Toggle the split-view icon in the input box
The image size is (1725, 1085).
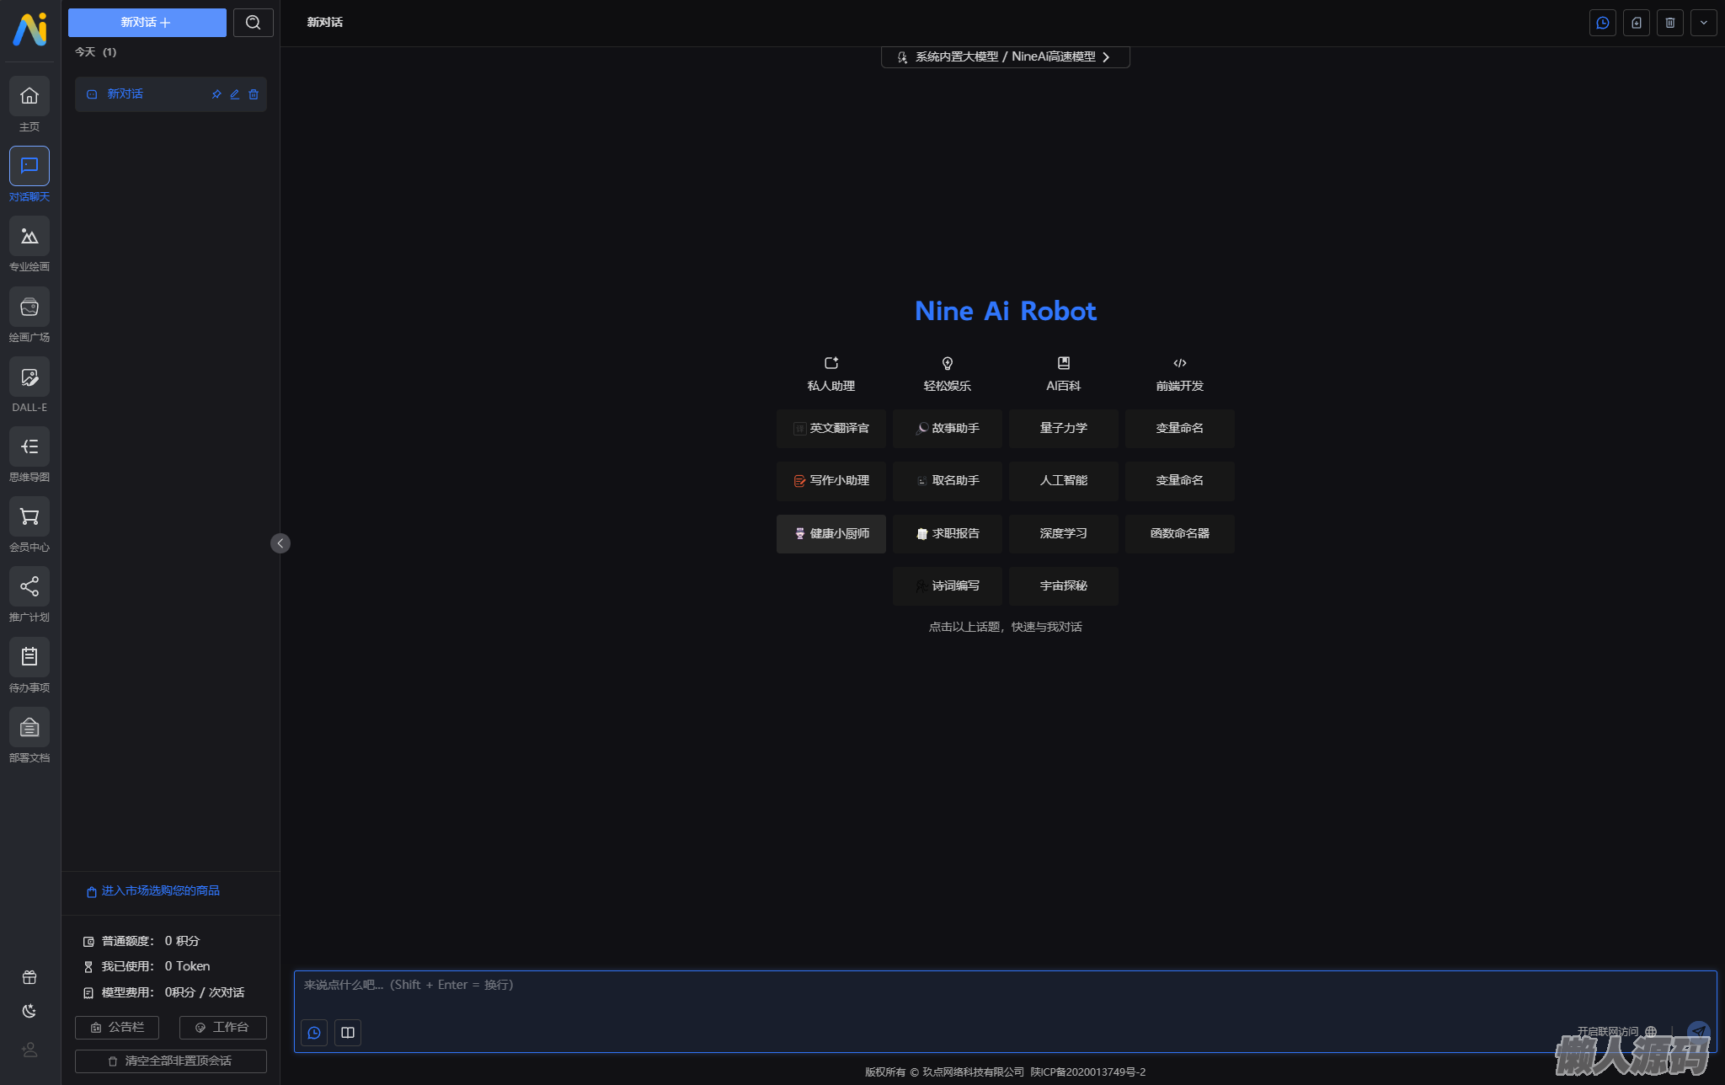(348, 1033)
